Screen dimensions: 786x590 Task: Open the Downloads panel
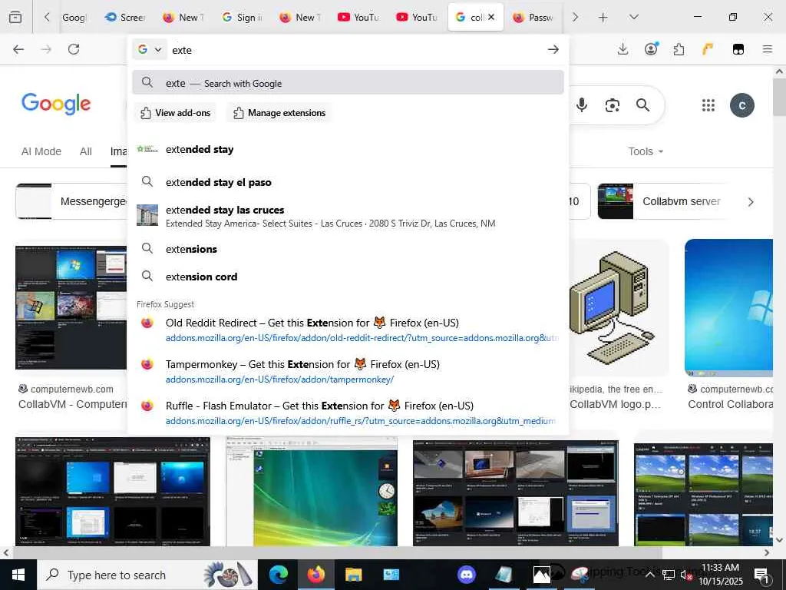point(623,49)
